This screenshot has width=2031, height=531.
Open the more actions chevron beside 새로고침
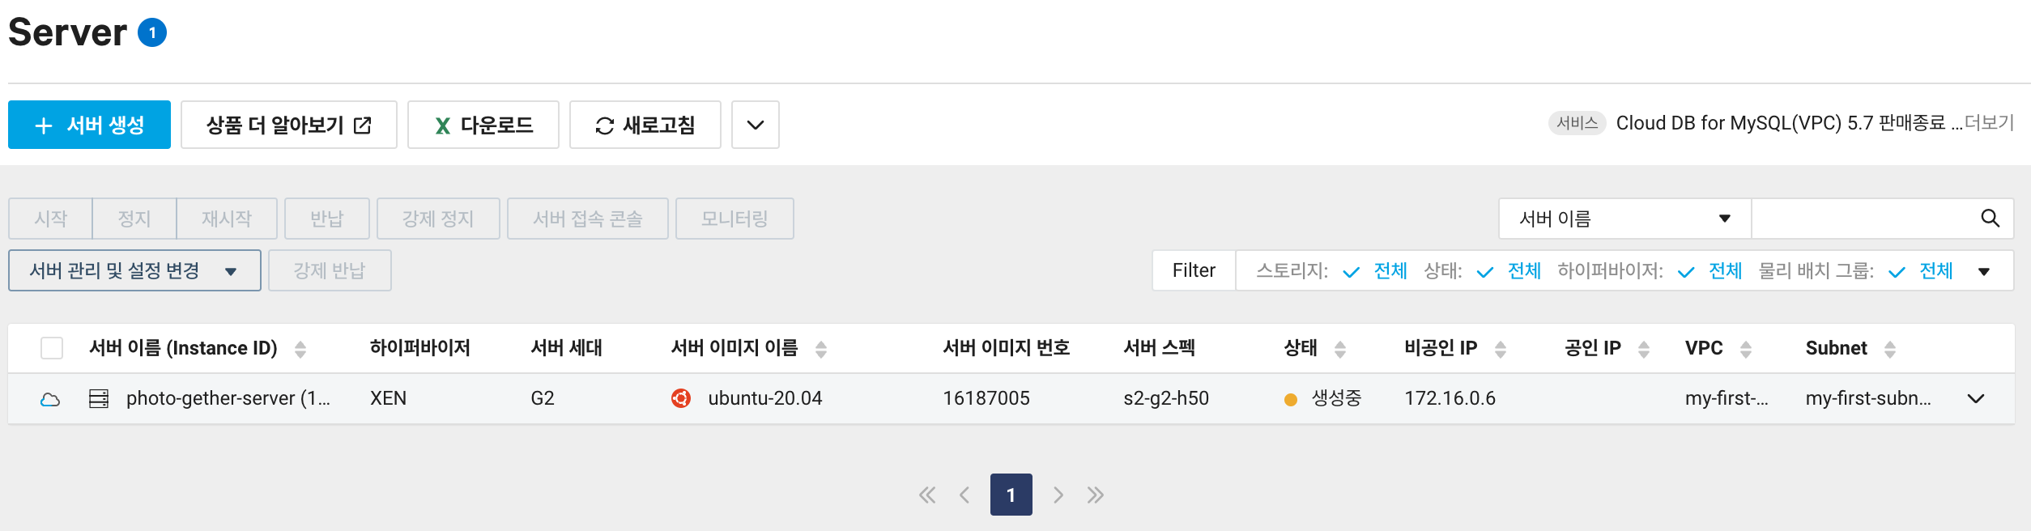[x=755, y=125]
